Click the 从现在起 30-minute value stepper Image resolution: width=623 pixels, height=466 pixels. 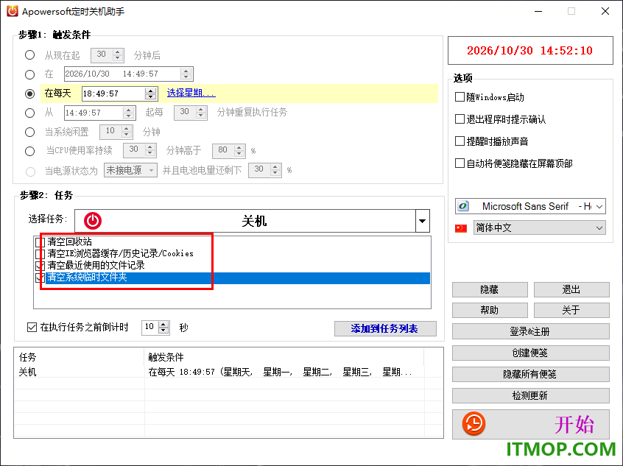tap(117, 54)
